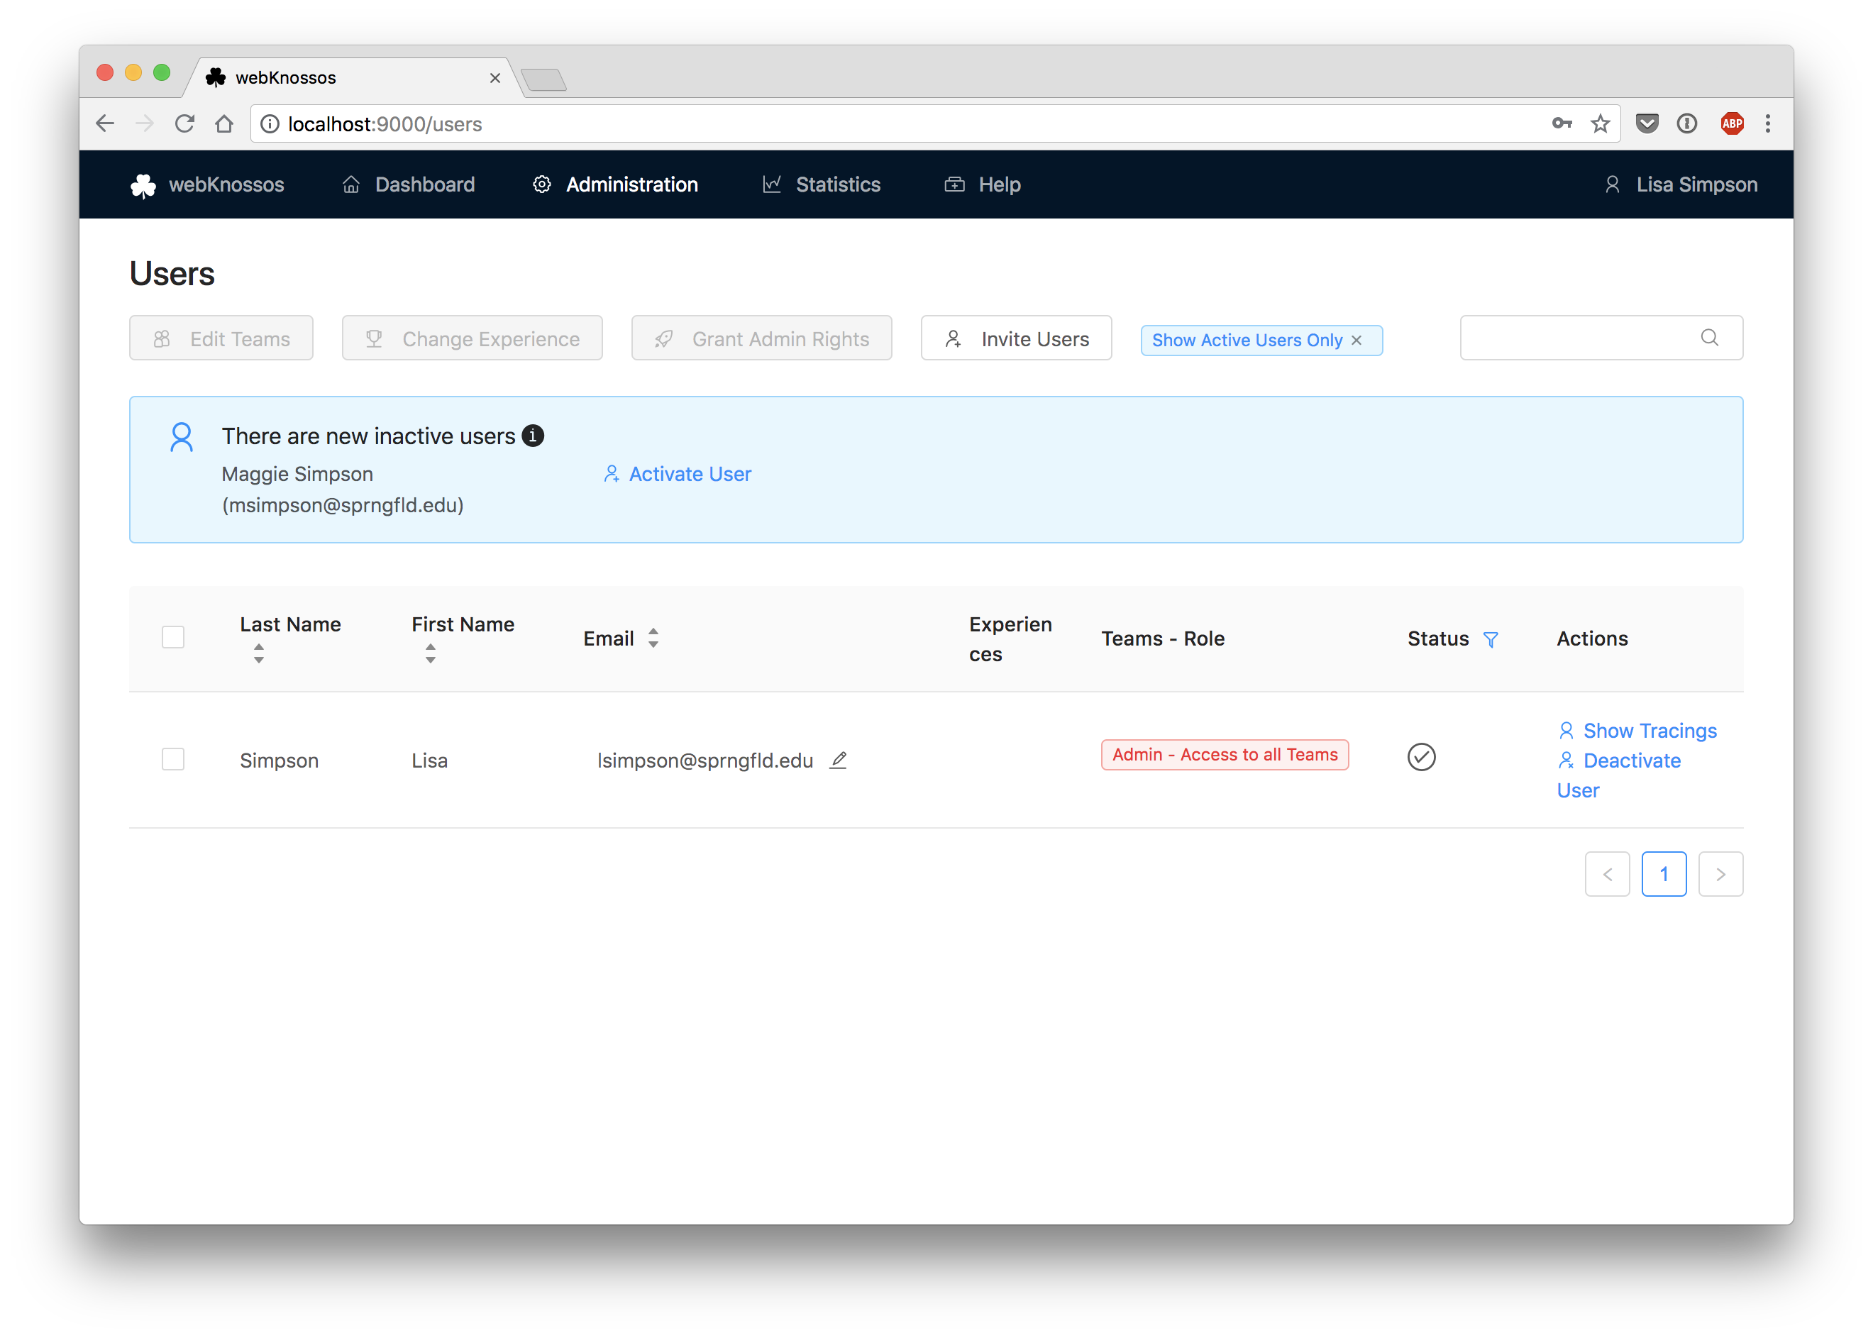Remove the Show Active Users Only filter tag
1873x1338 pixels.
(1357, 341)
